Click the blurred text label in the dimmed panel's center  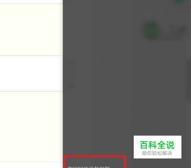113,59
